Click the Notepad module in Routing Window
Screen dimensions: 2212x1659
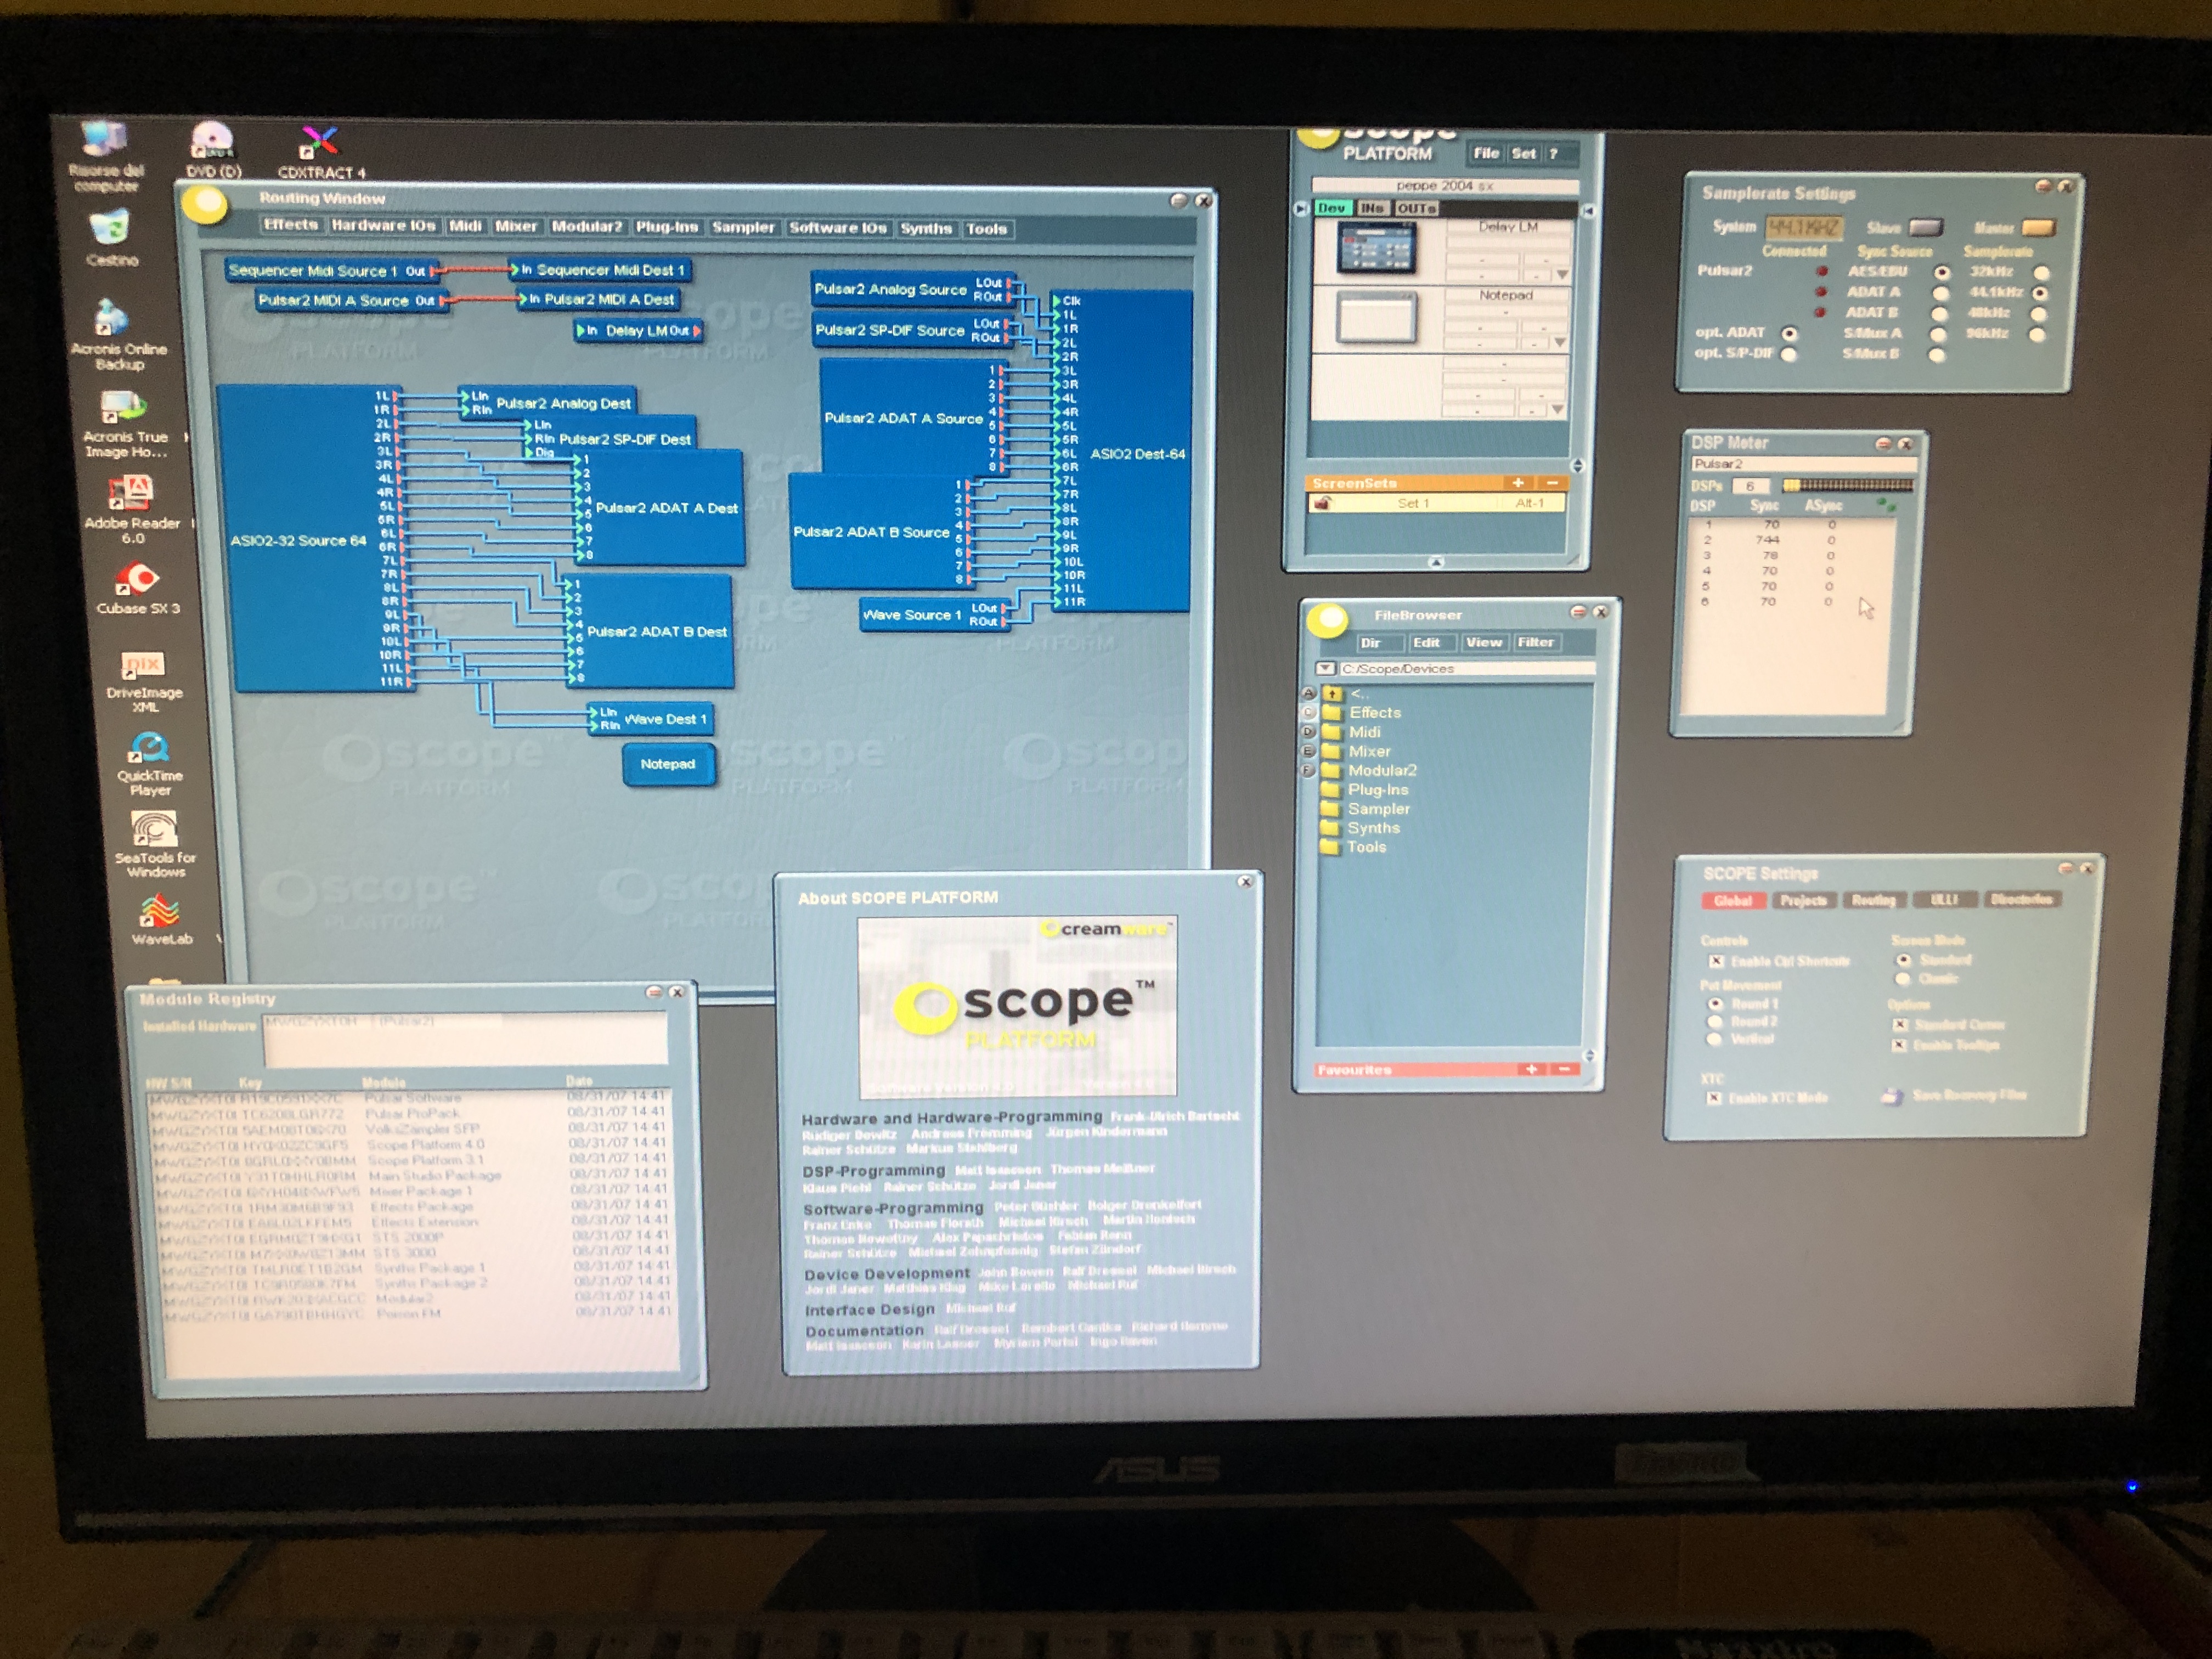click(x=668, y=764)
